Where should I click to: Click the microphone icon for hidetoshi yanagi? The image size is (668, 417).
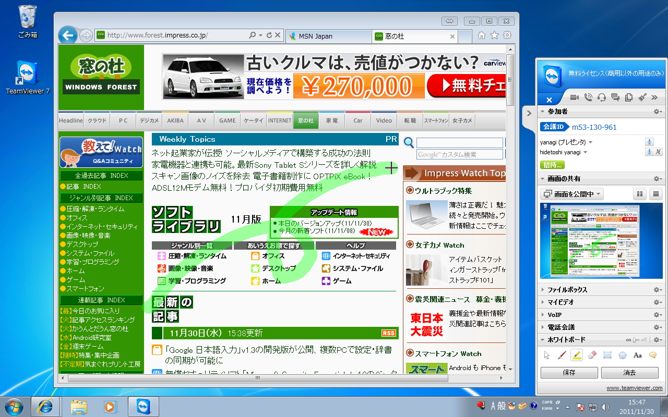coord(649,152)
